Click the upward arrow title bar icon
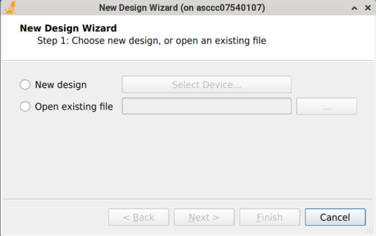This screenshot has height=236, width=376. point(354,8)
